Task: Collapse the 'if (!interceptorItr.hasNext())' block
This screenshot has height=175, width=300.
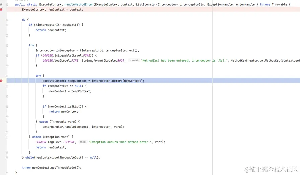Action: click(7, 25)
